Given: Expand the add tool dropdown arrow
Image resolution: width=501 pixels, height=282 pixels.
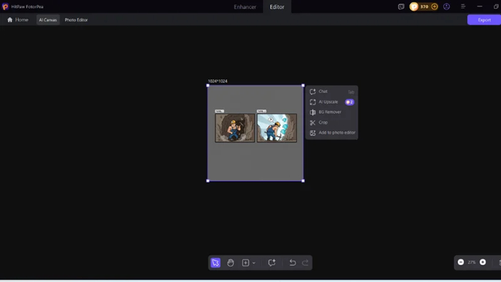Looking at the screenshot, I should [254, 263].
